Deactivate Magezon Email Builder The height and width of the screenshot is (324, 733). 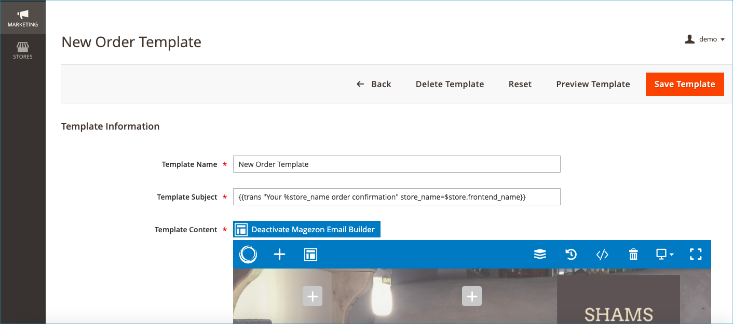click(x=307, y=229)
